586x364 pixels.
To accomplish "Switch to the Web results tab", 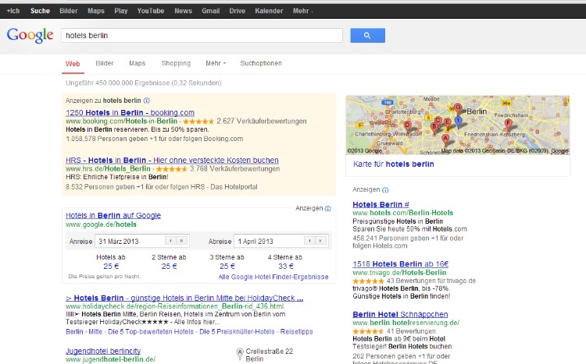I will [73, 64].
